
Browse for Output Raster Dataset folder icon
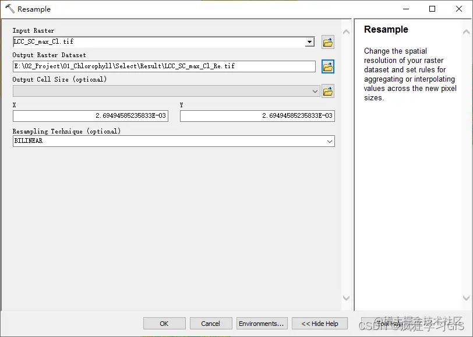[x=327, y=66]
